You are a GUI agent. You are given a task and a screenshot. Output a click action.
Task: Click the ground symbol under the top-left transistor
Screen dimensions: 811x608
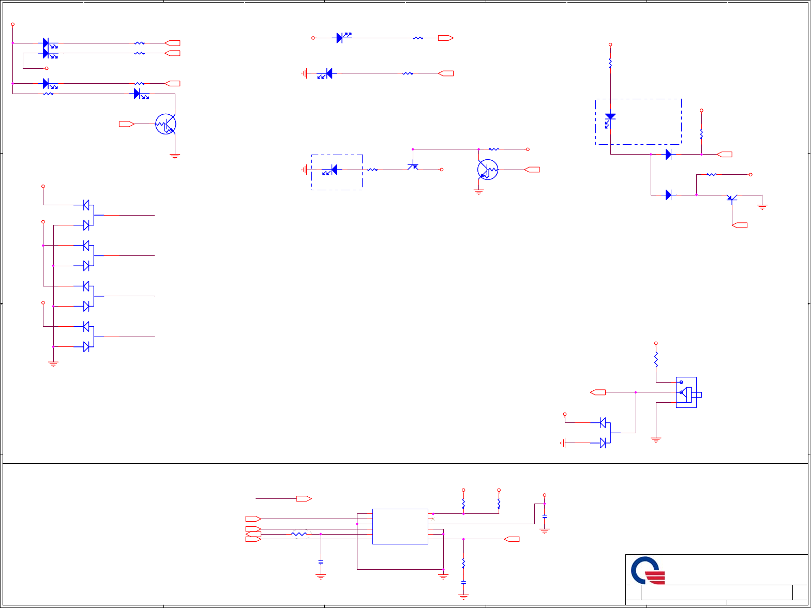(x=175, y=155)
